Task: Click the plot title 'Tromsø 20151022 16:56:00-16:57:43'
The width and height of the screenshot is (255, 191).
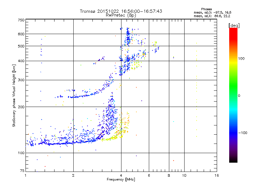Action: point(121,11)
